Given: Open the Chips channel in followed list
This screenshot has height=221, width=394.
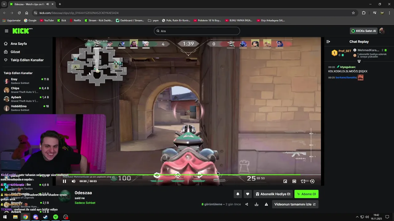Looking at the screenshot, I should (x=26, y=90).
